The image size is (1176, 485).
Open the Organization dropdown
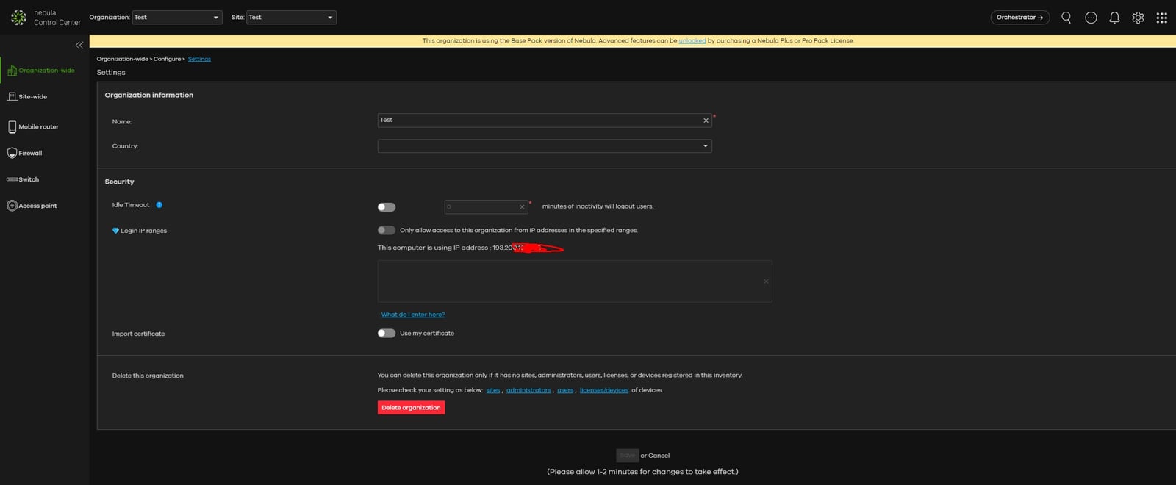coord(176,18)
